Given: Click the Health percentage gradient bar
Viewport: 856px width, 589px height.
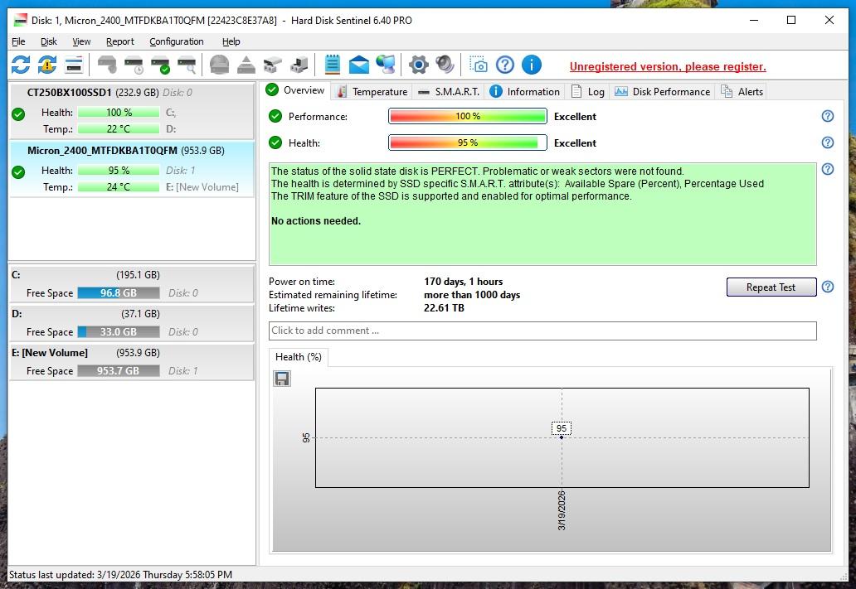Looking at the screenshot, I should tap(467, 142).
